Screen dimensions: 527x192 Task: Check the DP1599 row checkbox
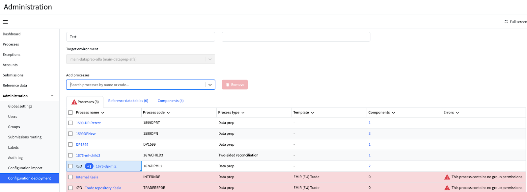tap(70, 145)
